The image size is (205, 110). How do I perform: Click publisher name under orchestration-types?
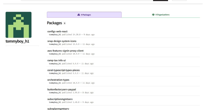pos(55,83)
